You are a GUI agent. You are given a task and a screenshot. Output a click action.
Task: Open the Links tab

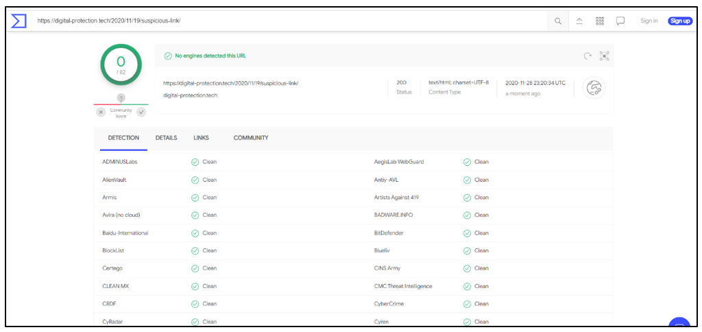coord(201,138)
